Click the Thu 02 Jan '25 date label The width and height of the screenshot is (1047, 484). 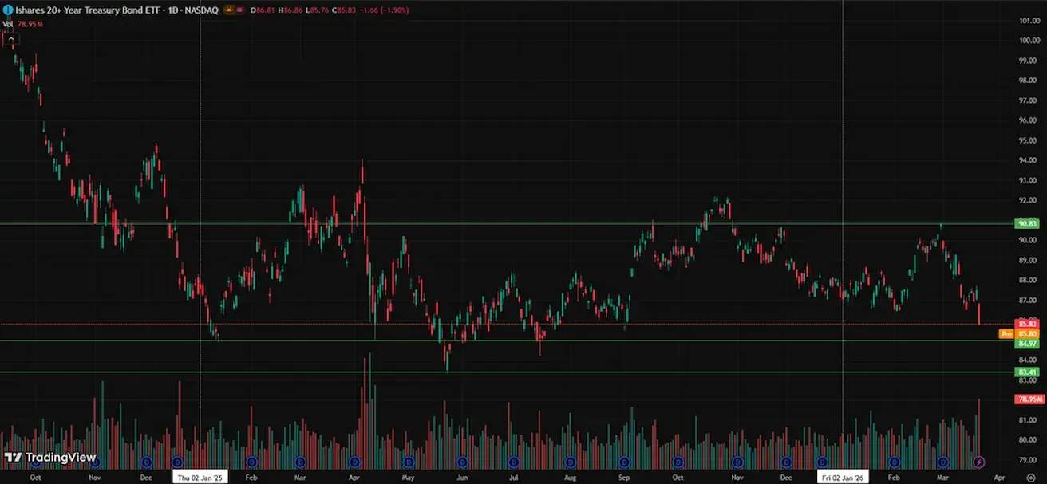click(200, 477)
